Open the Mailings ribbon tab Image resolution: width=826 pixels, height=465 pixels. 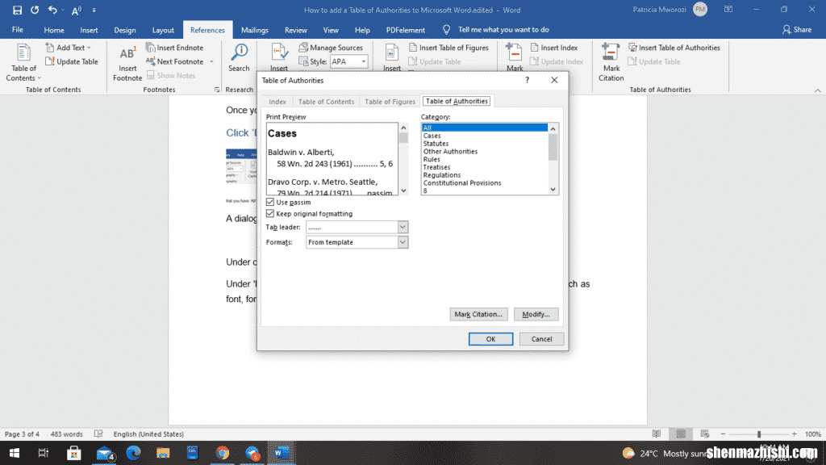point(254,30)
